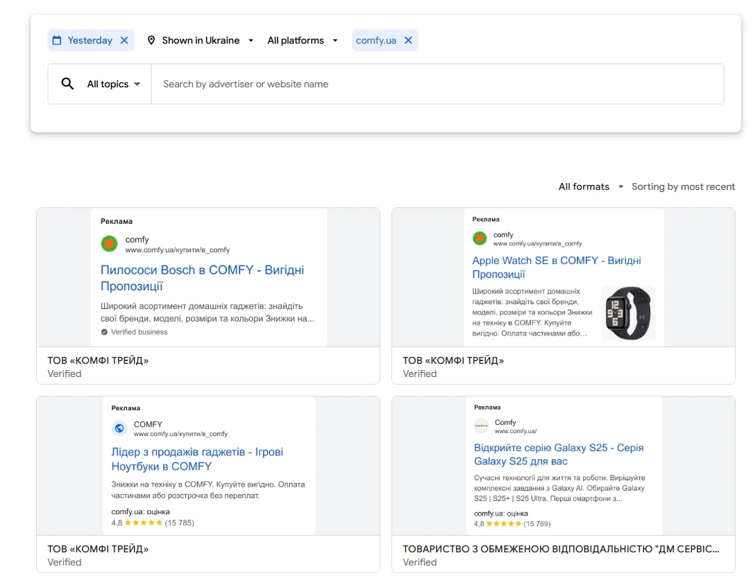
Task: Open the All formats dropdown
Action: point(591,186)
